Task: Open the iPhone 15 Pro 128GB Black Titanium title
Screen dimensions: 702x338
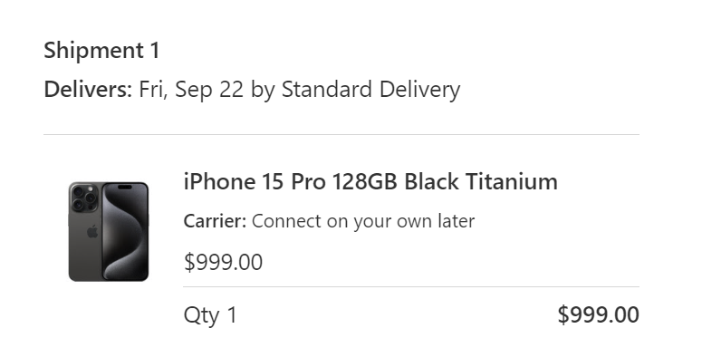Action: point(370,182)
